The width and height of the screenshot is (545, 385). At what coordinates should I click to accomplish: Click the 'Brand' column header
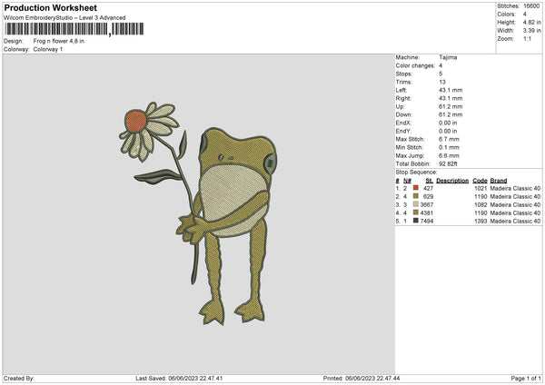[x=499, y=181]
